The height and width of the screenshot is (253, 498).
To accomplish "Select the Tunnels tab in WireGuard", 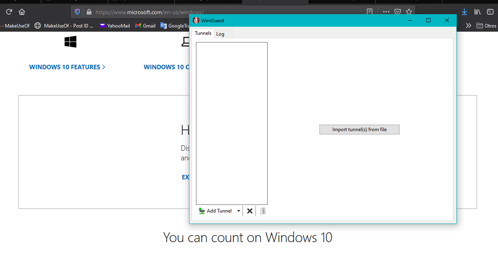I will click(203, 33).
